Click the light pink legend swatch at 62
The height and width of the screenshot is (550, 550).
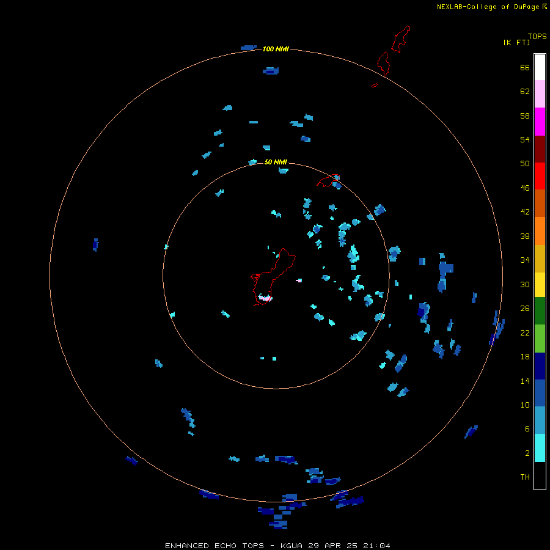[x=540, y=94]
